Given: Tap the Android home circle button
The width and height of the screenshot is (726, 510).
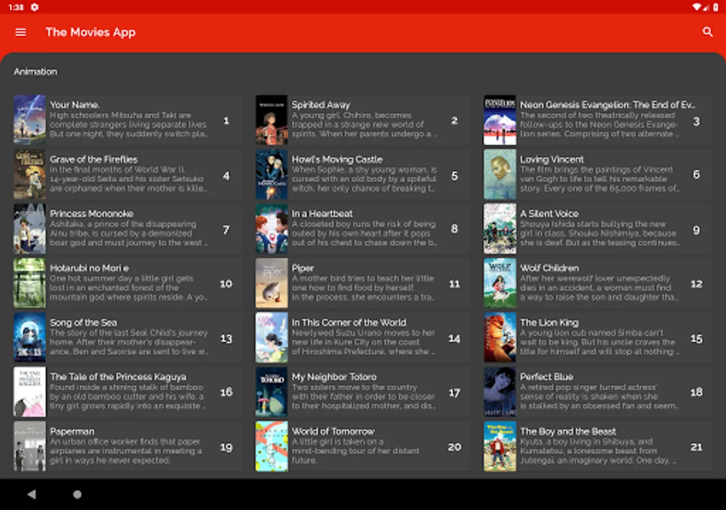Looking at the screenshot, I should 77,494.
